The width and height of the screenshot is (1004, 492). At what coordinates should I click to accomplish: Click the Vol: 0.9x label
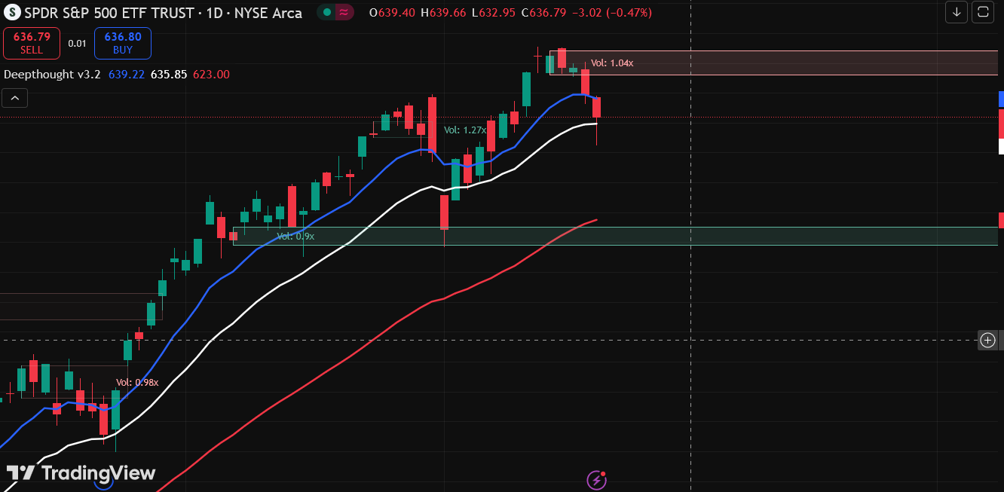pos(295,237)
